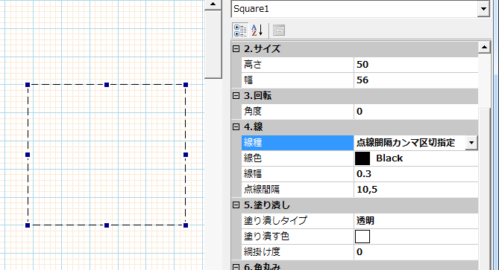499x270 pixels.
Task: Click the 線色 property label
Action: (x=253, y=158)
